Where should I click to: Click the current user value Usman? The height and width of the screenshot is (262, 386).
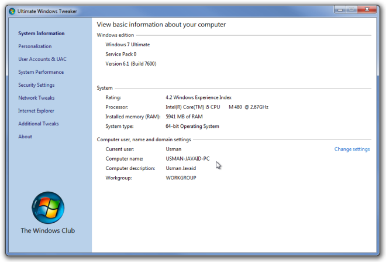coord(174,149)
